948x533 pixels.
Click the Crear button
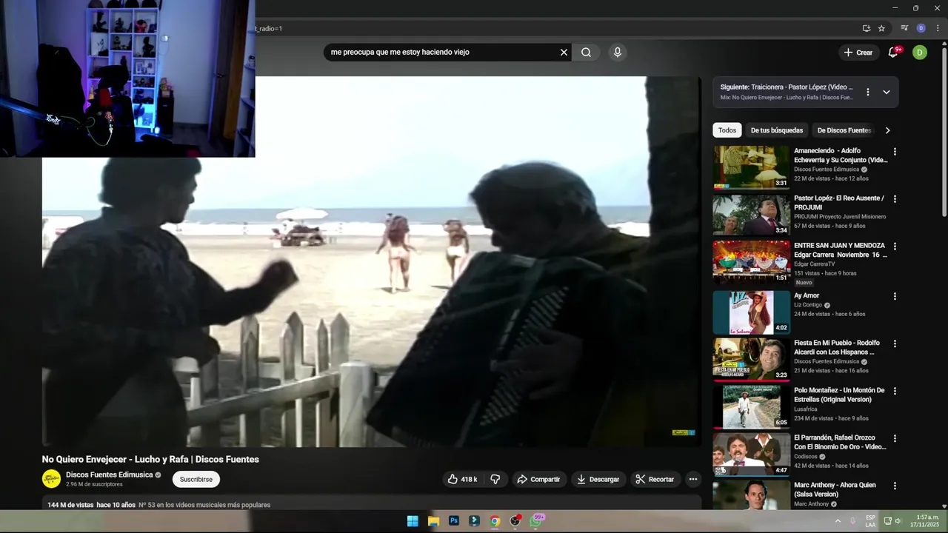tap(858, 53)
